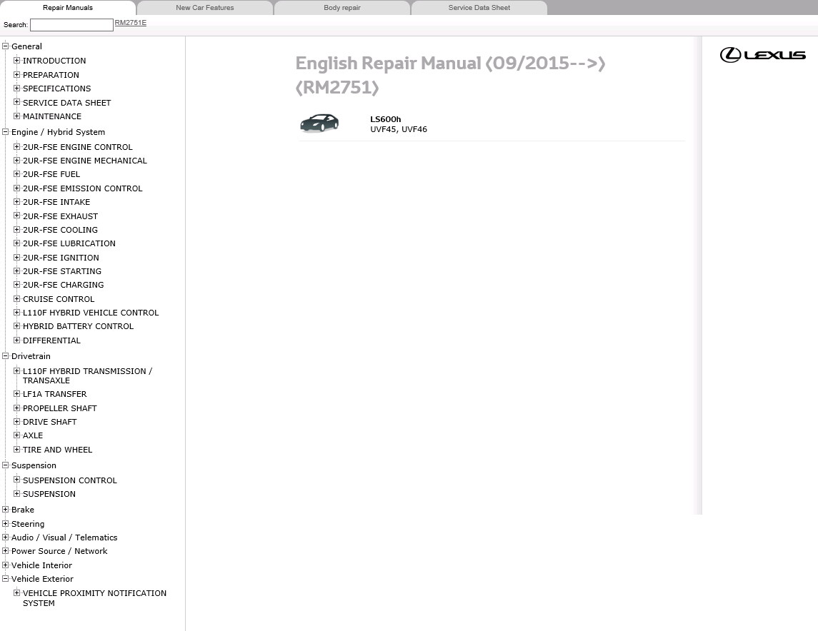Focus the Search input field
This screenshot has height=631, width=818.
pos(71,25)
